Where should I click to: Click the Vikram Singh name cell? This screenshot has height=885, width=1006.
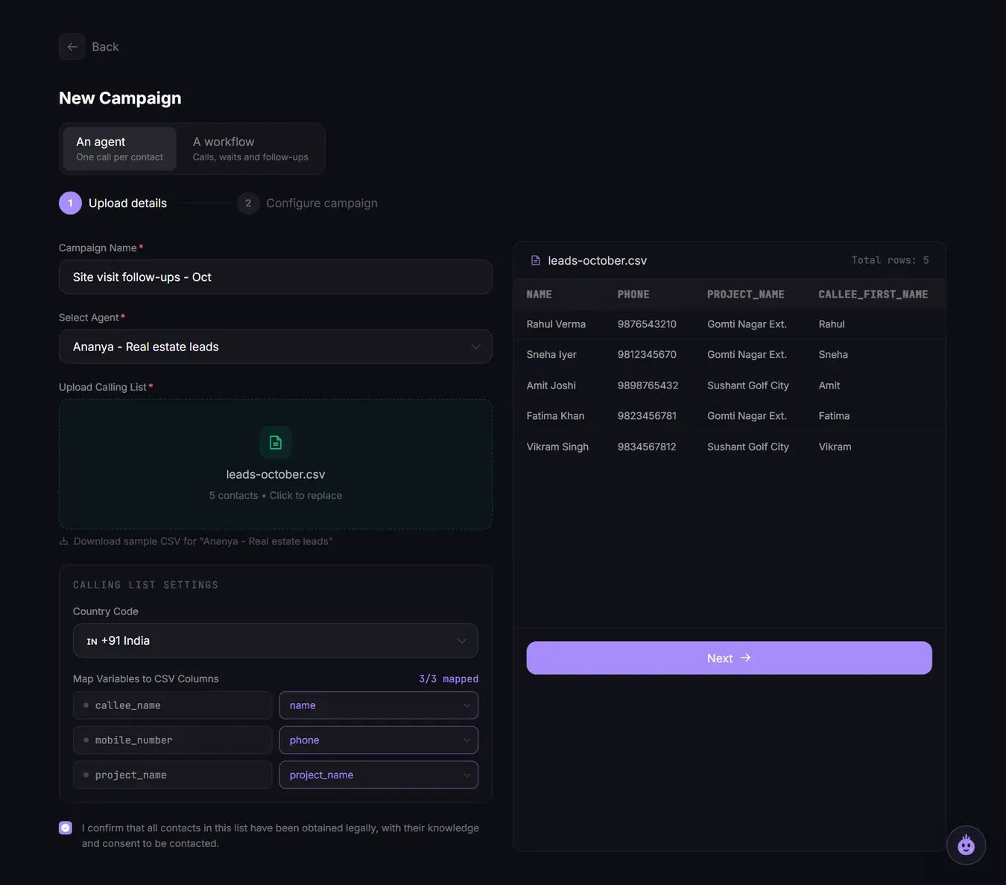point(557,447)
